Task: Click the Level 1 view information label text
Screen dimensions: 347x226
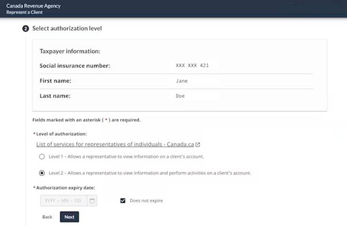Action: 126,157
